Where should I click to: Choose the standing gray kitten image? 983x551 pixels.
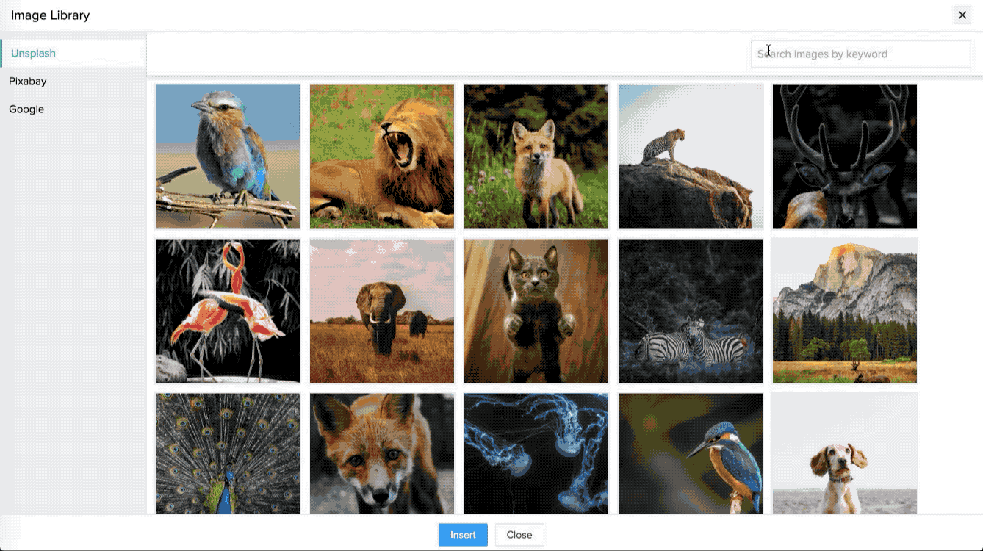pos(536,311)
